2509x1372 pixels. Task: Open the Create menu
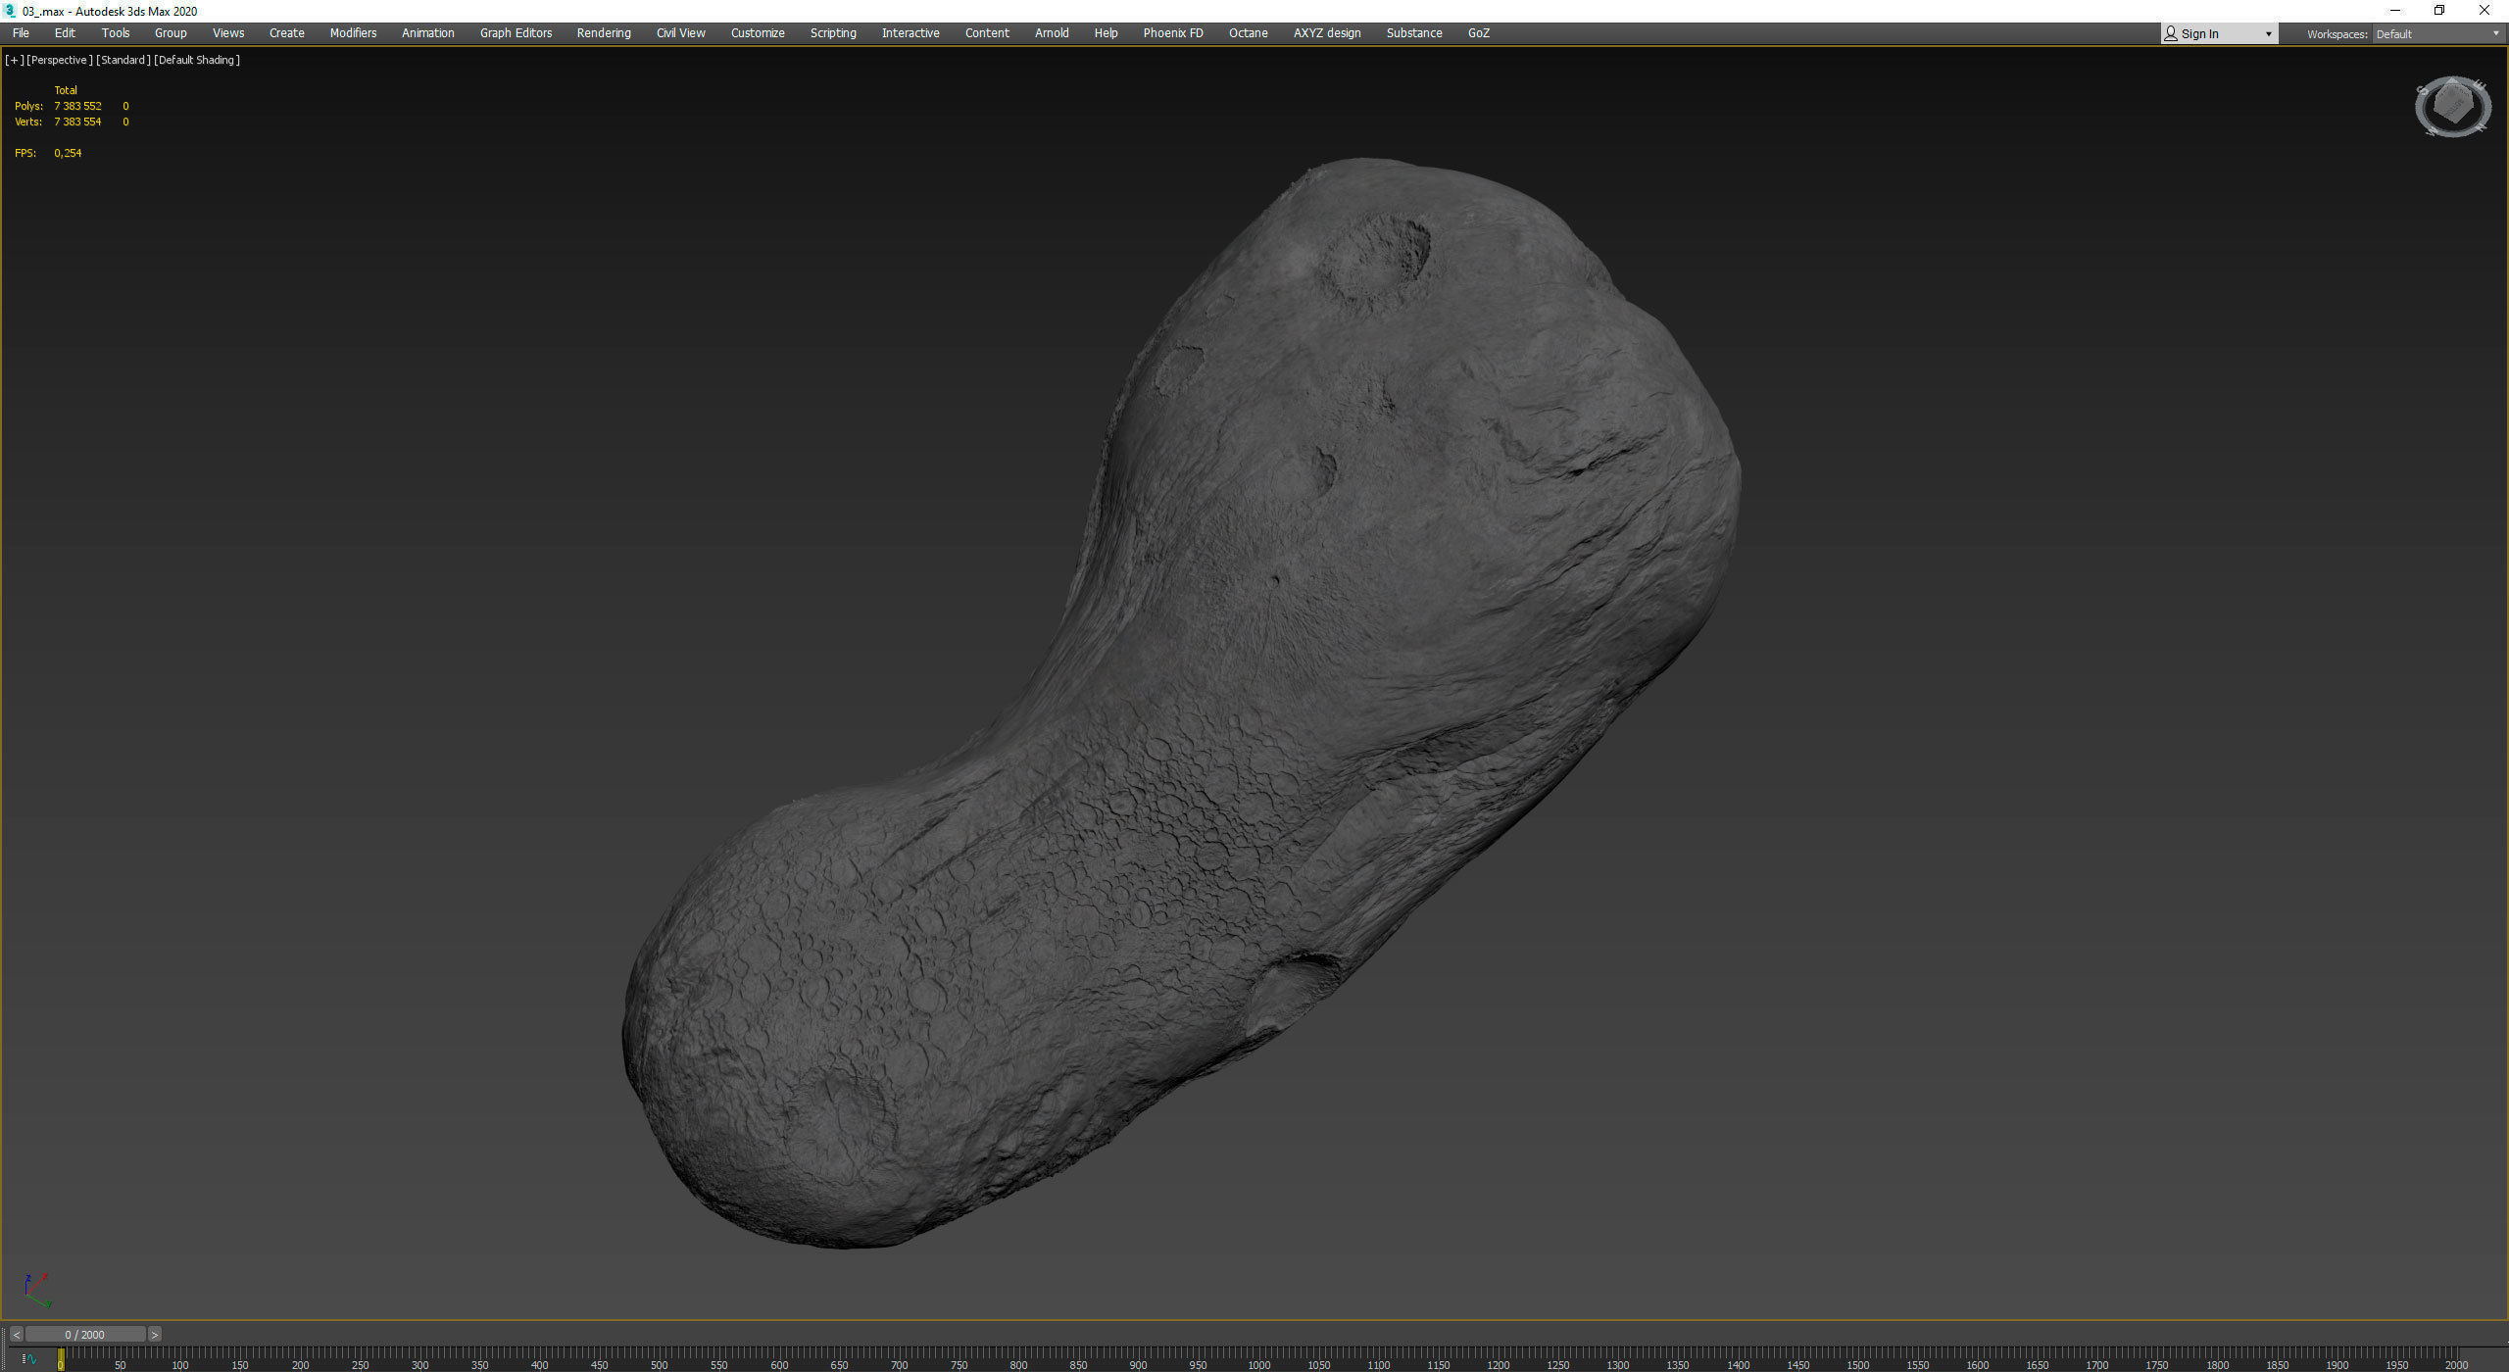point(287,33)
